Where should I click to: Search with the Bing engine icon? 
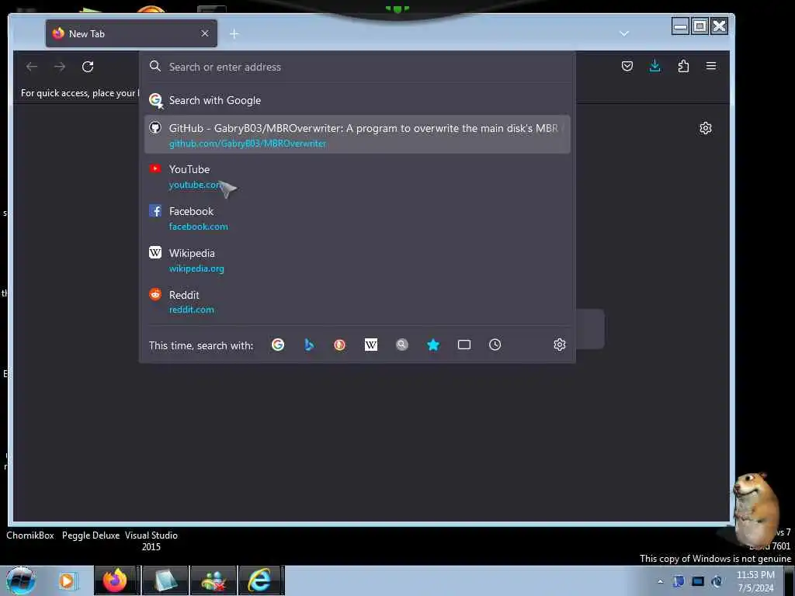309,345
